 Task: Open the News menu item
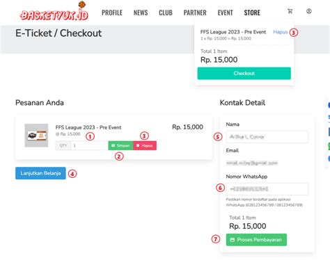click(x=141, y=13)
